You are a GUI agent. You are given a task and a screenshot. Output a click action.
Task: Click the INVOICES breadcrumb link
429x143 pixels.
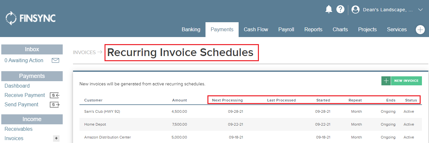[x=84, y=52]
